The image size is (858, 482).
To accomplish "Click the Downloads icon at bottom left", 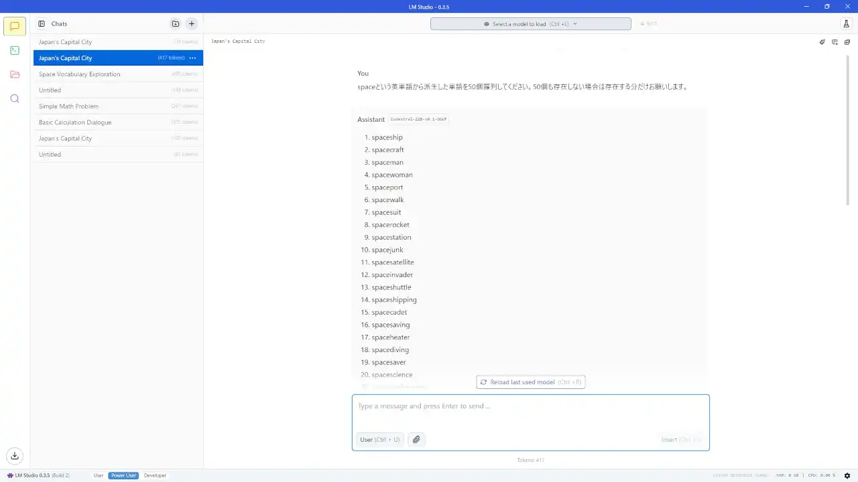I will (x=14, y=455).
